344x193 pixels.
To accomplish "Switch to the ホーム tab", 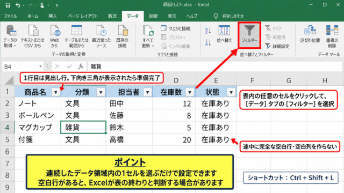I will 33,16.
